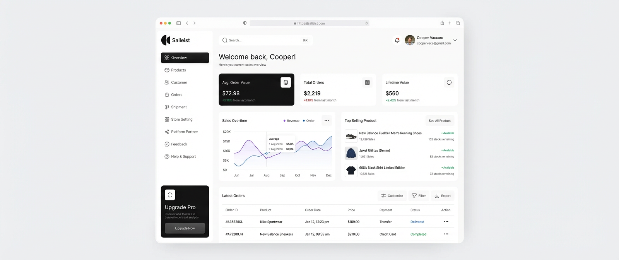Image resolution: width=619 pixels, height=260 pixels.
Task: Navigate to Store Setting in sidebar
Action: click(181, 120)
